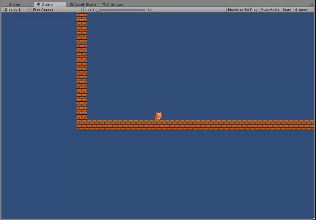
Task: Open the panel options menu icon
Action: 310,5
